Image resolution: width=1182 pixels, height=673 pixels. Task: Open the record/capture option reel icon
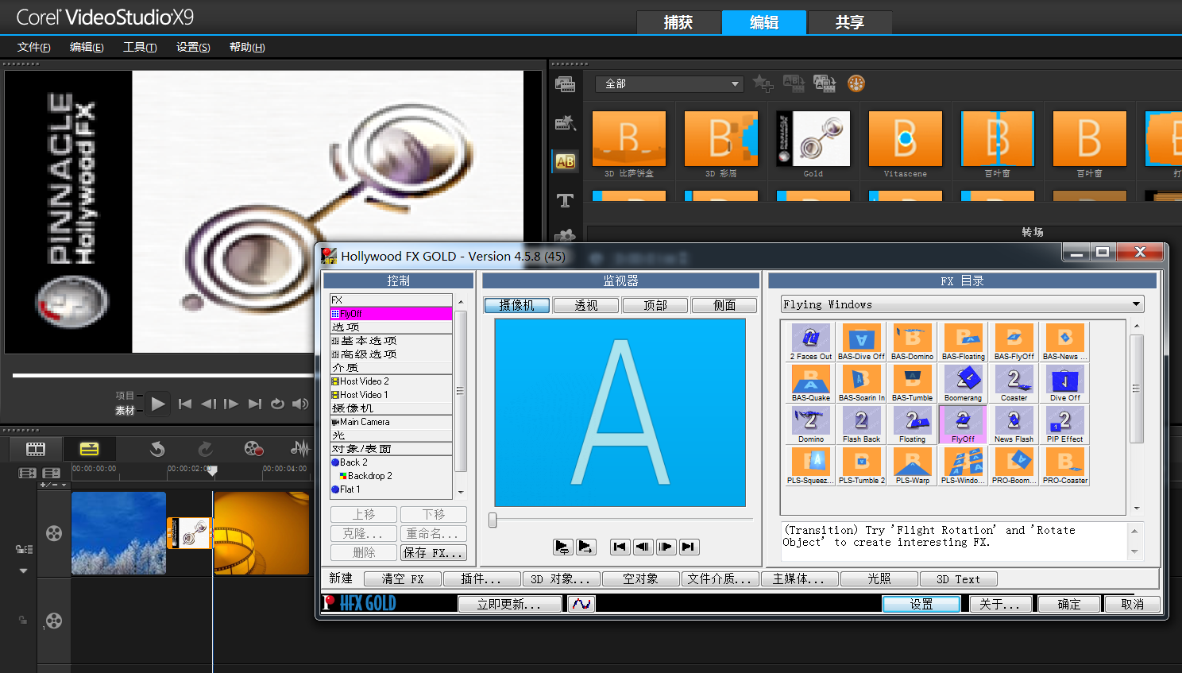253,449
